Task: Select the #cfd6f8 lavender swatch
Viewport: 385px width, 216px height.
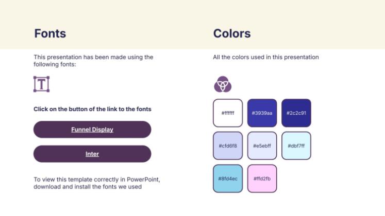Action: click(228, 146)
